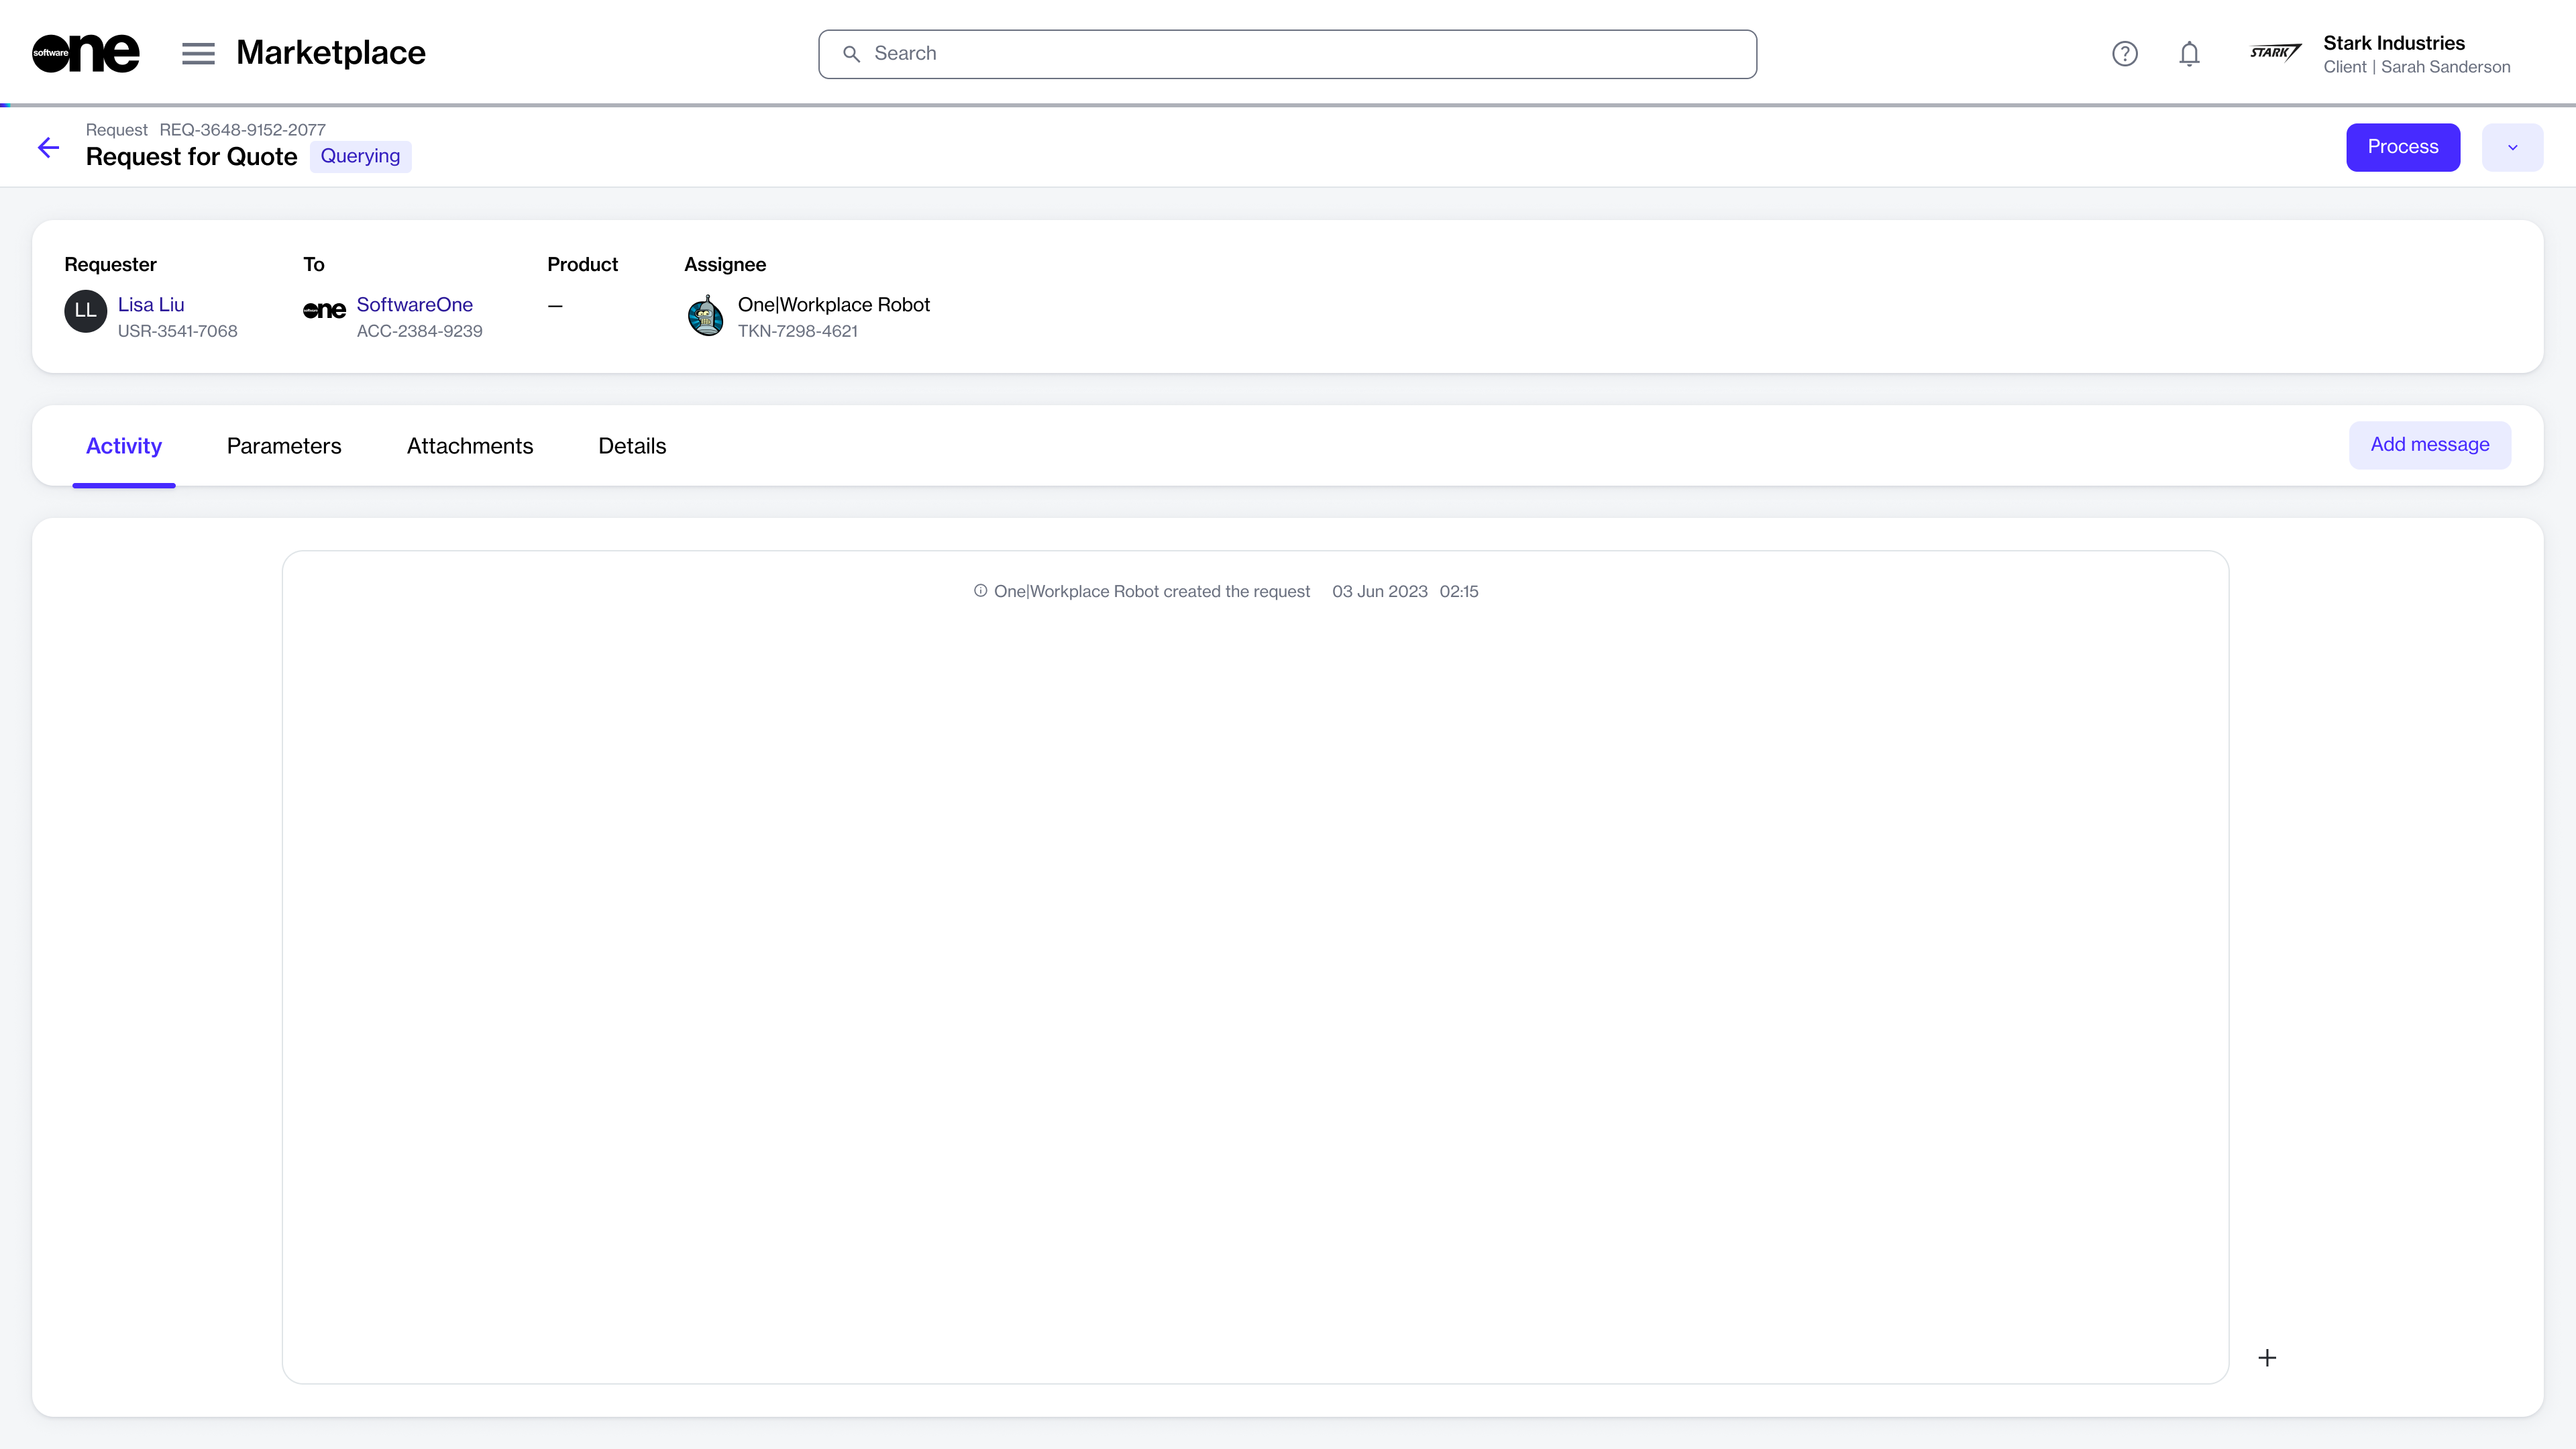This screenshot has height=1449, width=2576.
Task: Click Lisa Liu's LL avatar
Action: pos(85,311)
